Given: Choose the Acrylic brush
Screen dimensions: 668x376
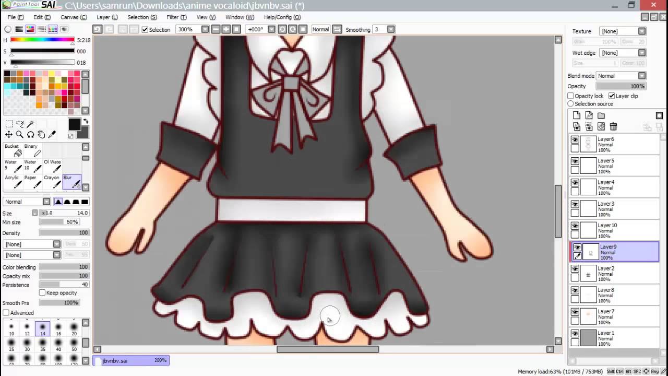Looking at the screenshot, I should pos(13,182).
